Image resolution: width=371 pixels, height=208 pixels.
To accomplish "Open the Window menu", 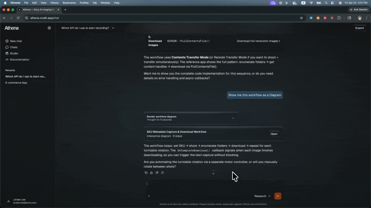I will pyautogui.click(x=105, y=3).
